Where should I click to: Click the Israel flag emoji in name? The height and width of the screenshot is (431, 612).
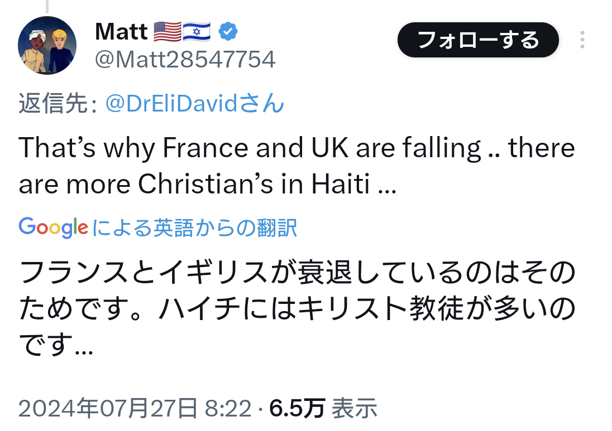[x=196, y=32]
